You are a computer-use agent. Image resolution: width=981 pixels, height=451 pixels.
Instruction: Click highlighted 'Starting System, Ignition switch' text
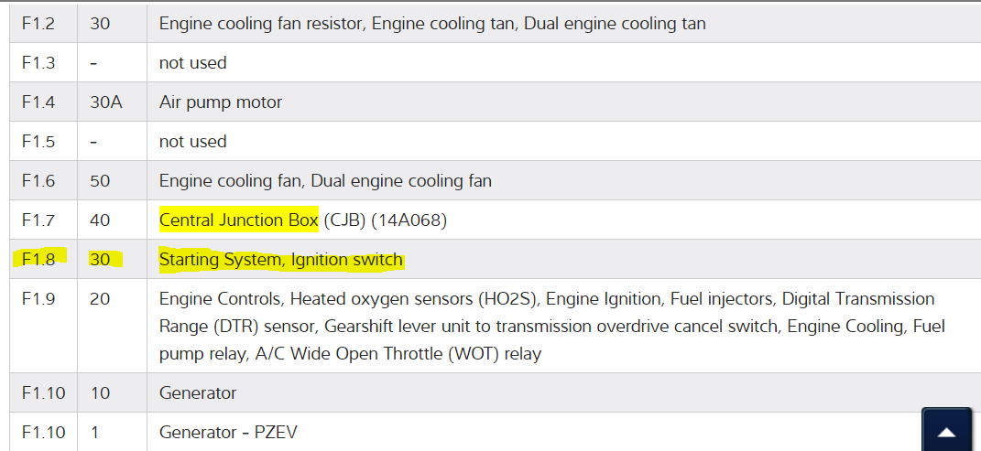(281, 260)
